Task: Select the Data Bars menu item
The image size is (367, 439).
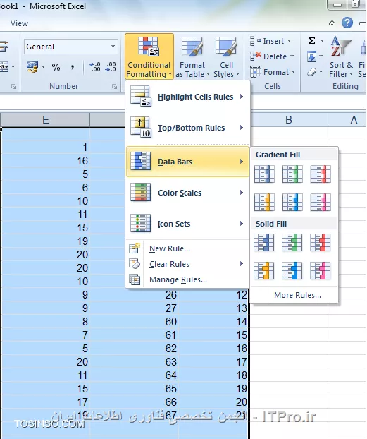Action: click(x=187, y=162)
